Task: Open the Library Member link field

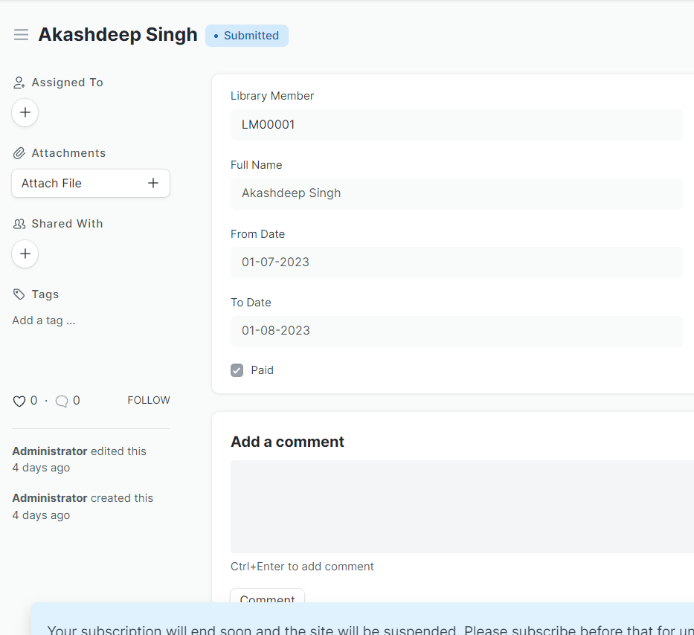Action: pyautogui.click(x=457, y=124)
